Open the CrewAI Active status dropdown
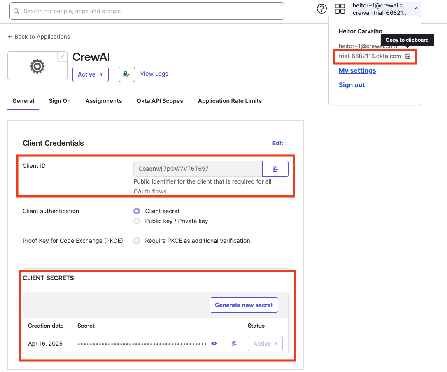This screenshot has height=372, width=447. click(x=90, y=74)
